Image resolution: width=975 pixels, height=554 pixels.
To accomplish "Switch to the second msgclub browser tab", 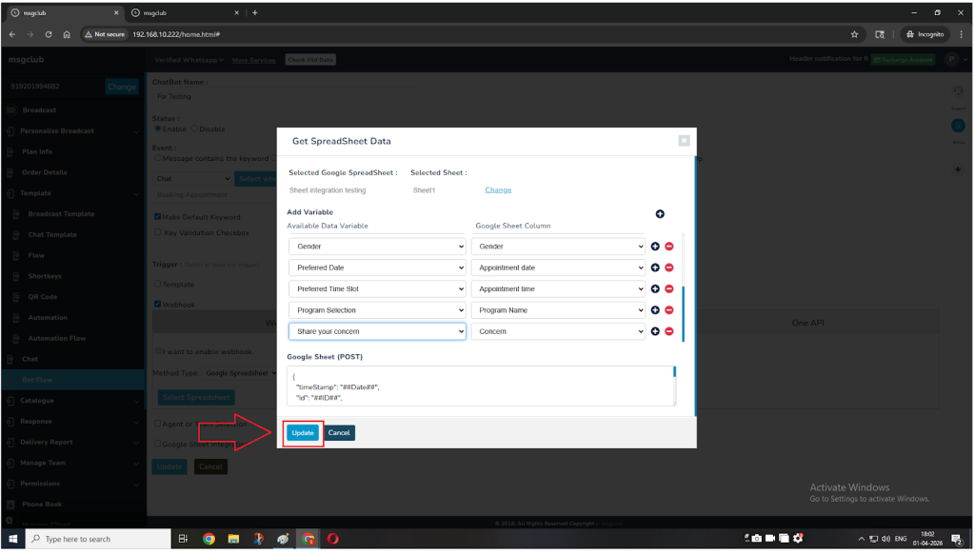I will (181, 12).
